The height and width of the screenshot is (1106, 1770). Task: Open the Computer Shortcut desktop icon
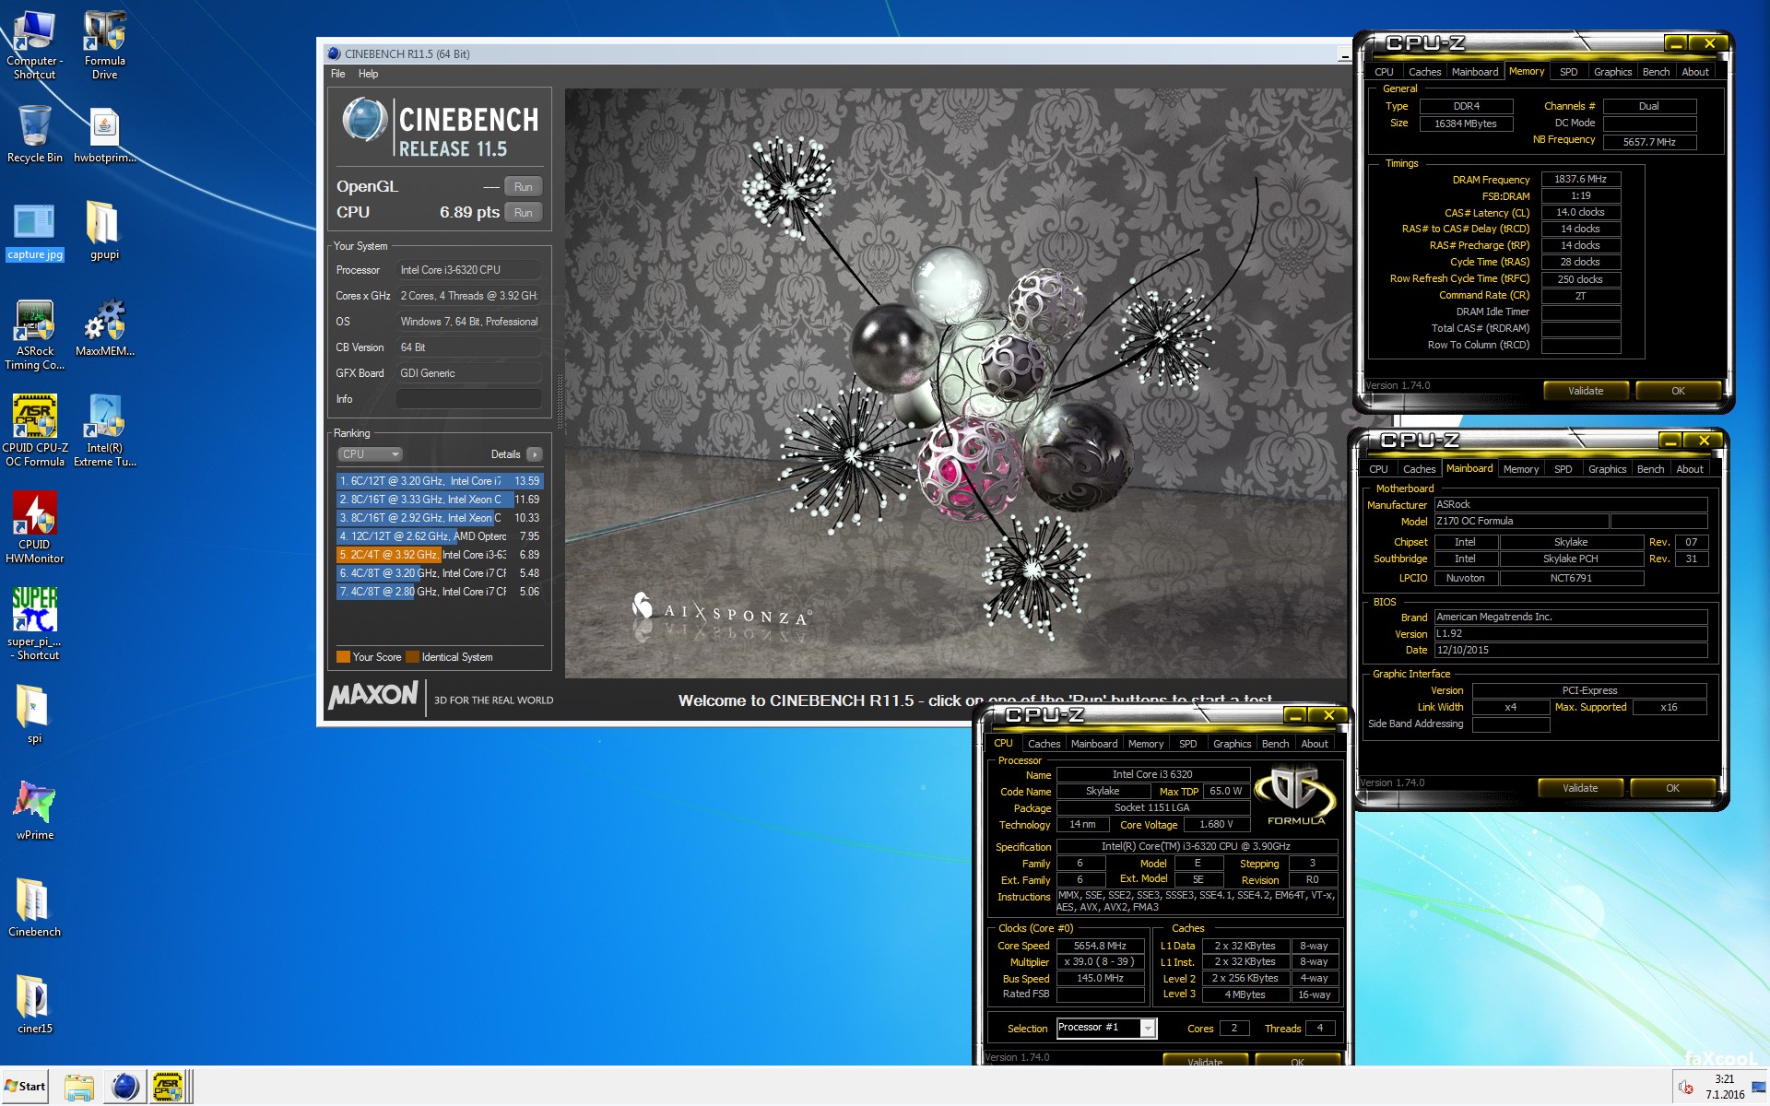pyautogui.click(x=34, y=44)
